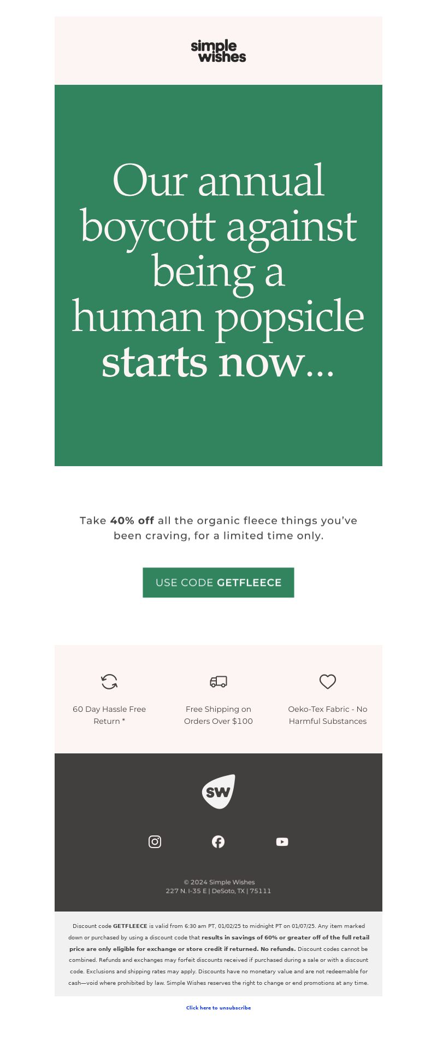The image size is (437, 1039).
Task: Click the green hero banner headline
Action: (218, 271)
